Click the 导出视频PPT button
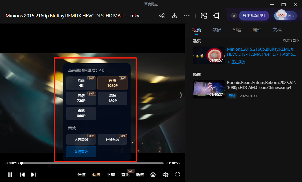The width and height of the screenshot is (302, 182). tap(254, 16)
